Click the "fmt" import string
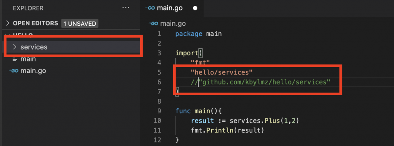Viewport: 394px width, 146px height. coord(200,63)
